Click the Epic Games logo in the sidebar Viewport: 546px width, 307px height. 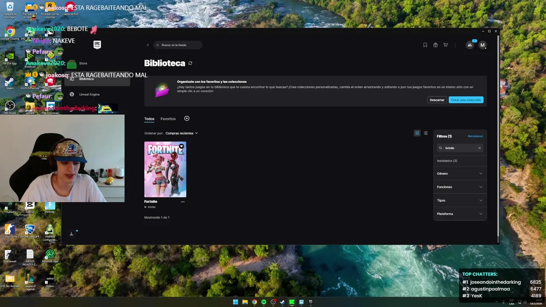click(97, 45)
